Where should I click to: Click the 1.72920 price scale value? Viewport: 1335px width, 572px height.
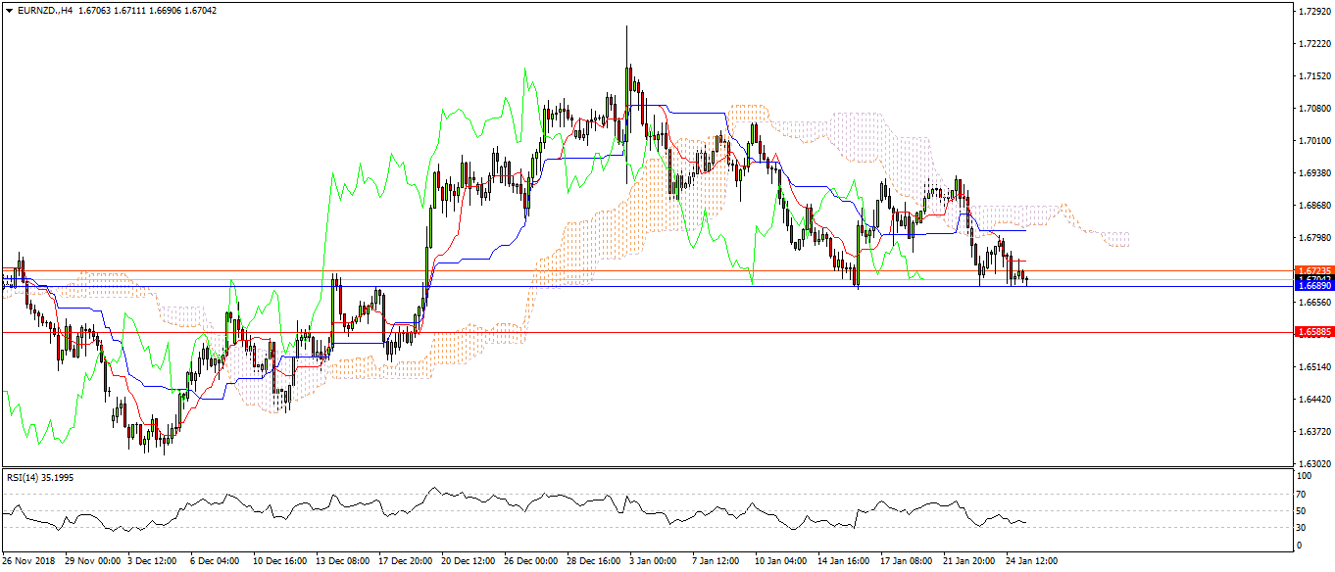1311,12
